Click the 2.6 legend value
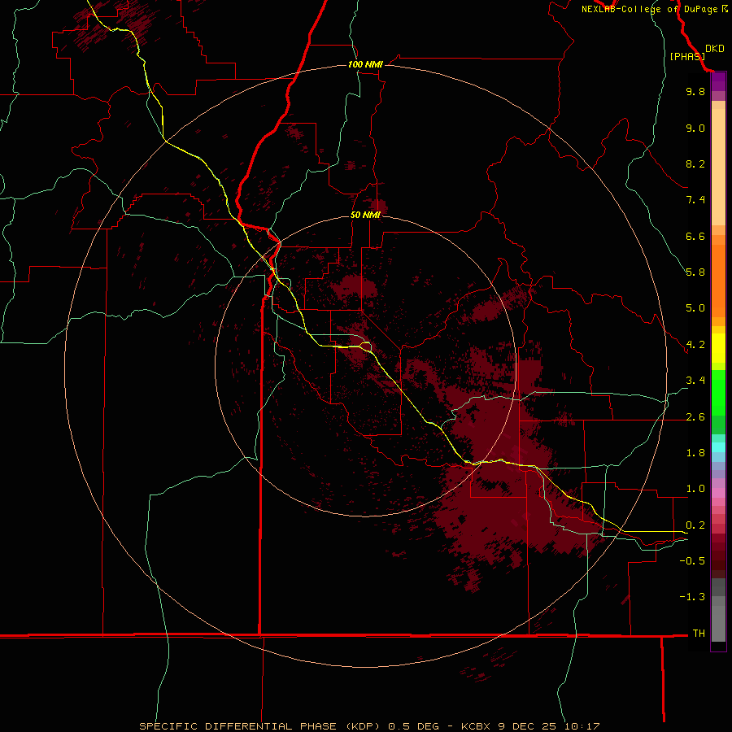The height and width of the screenshot is (732, 732). click(x=695, y=417)
